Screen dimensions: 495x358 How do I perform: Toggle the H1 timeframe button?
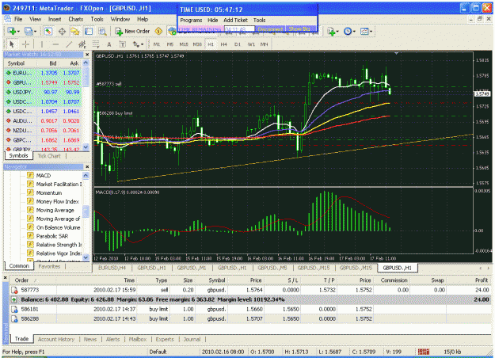pos(211,44)
